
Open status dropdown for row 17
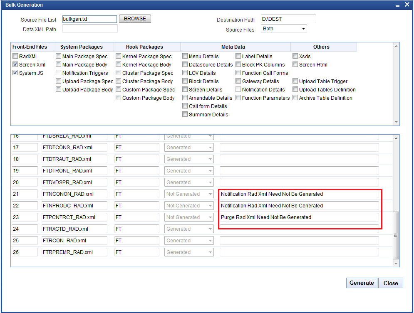click(189, 148)
